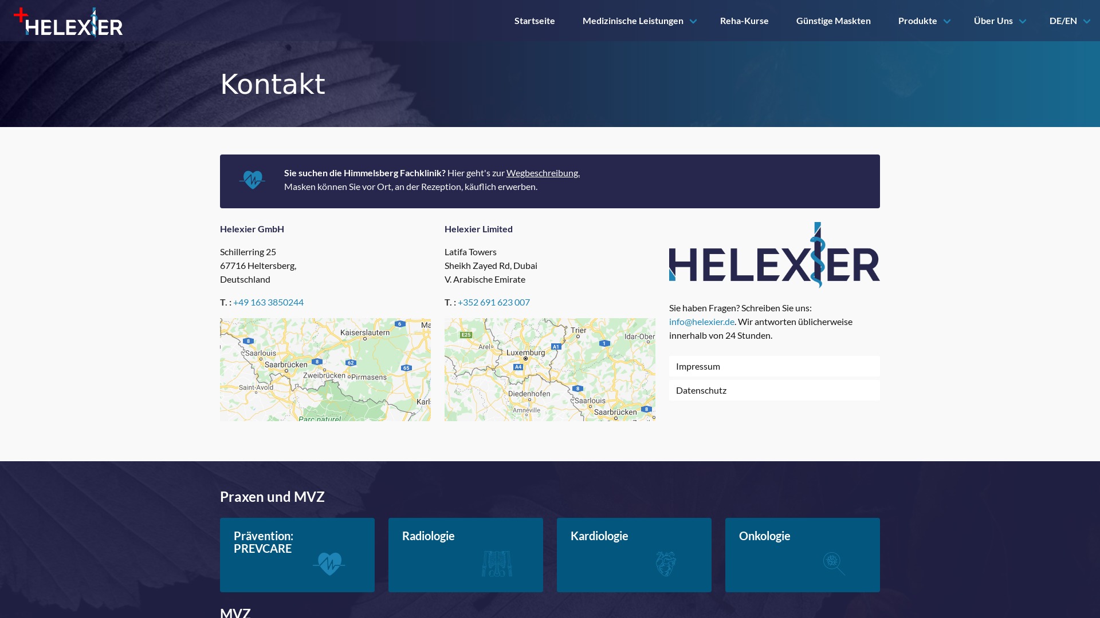Image resolution: width=1100 pixels, height=618 pixels.
Task: Click the Kontakt page title
Action: (x=273, y=84)
